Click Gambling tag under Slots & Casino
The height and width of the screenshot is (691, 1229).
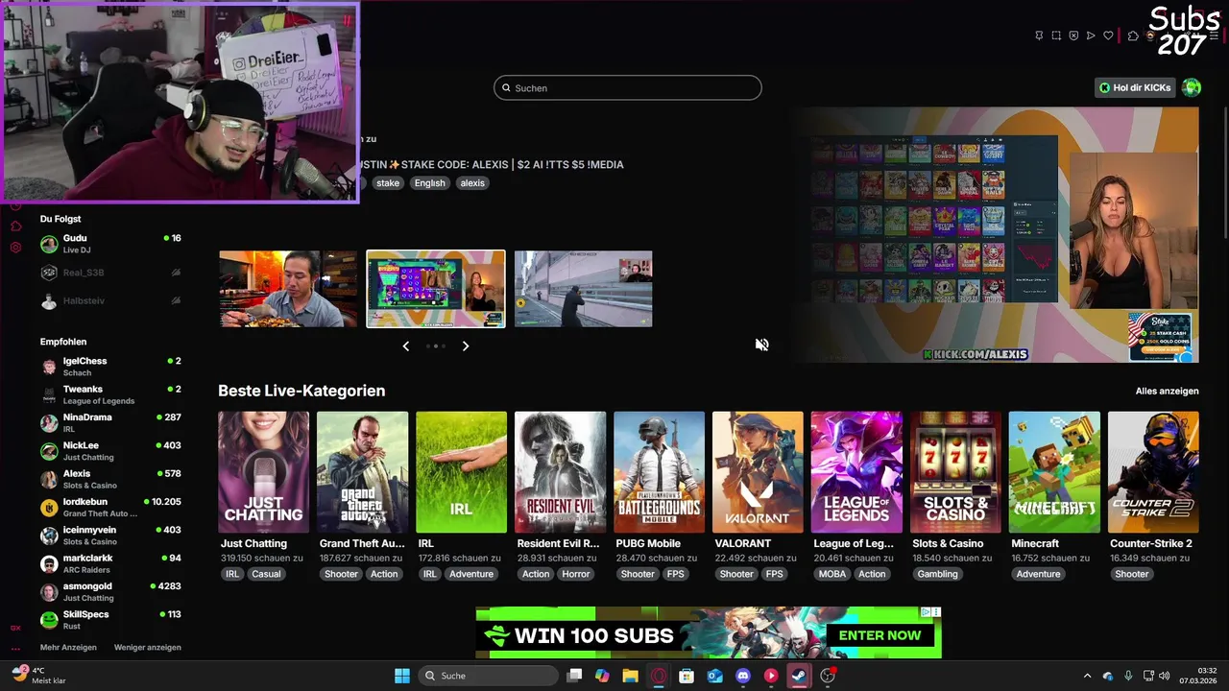[937, 574]
